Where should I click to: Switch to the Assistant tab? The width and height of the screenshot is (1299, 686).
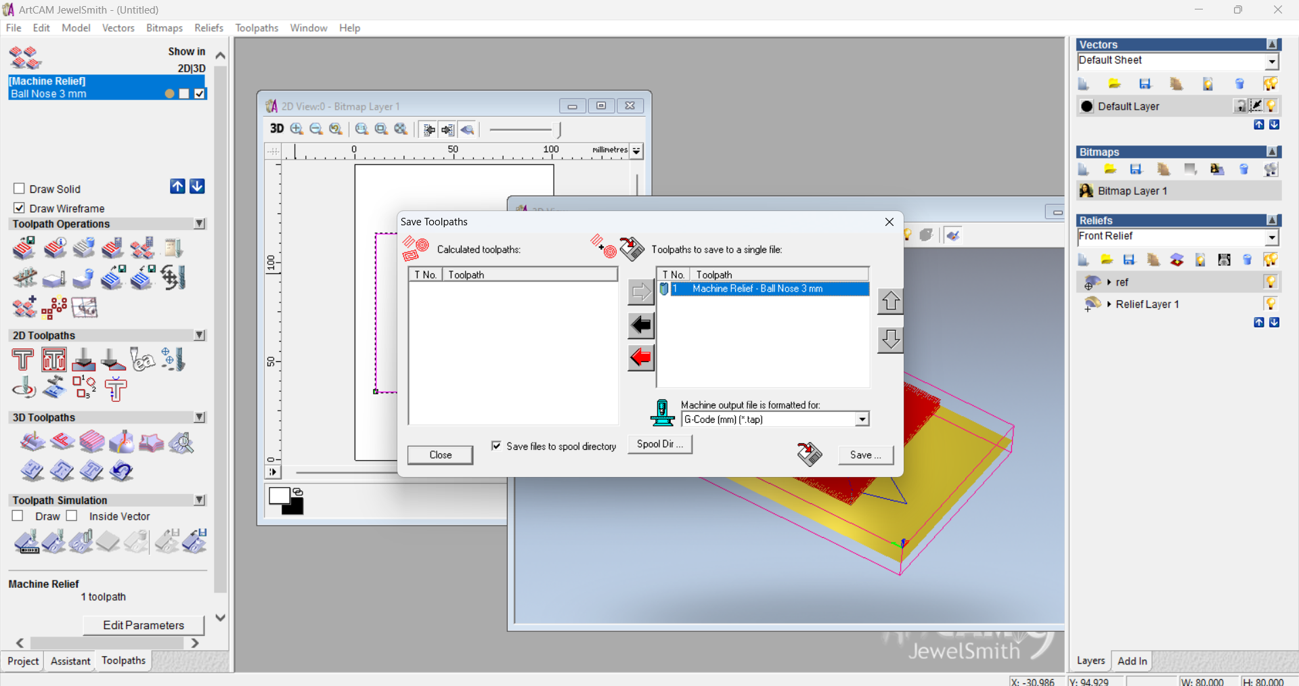pos(70,661)
